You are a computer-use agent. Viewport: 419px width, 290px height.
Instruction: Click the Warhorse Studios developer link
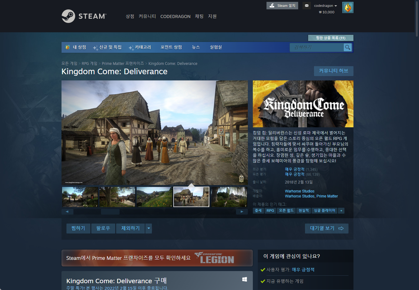pos(299,191)
